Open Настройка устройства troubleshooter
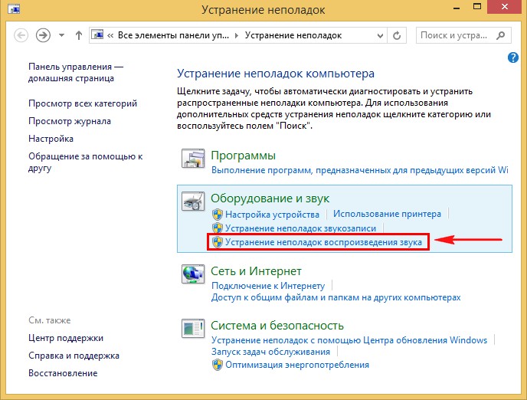Image resolution: width=527 pixels, height=400 pixels. (272, 214)
